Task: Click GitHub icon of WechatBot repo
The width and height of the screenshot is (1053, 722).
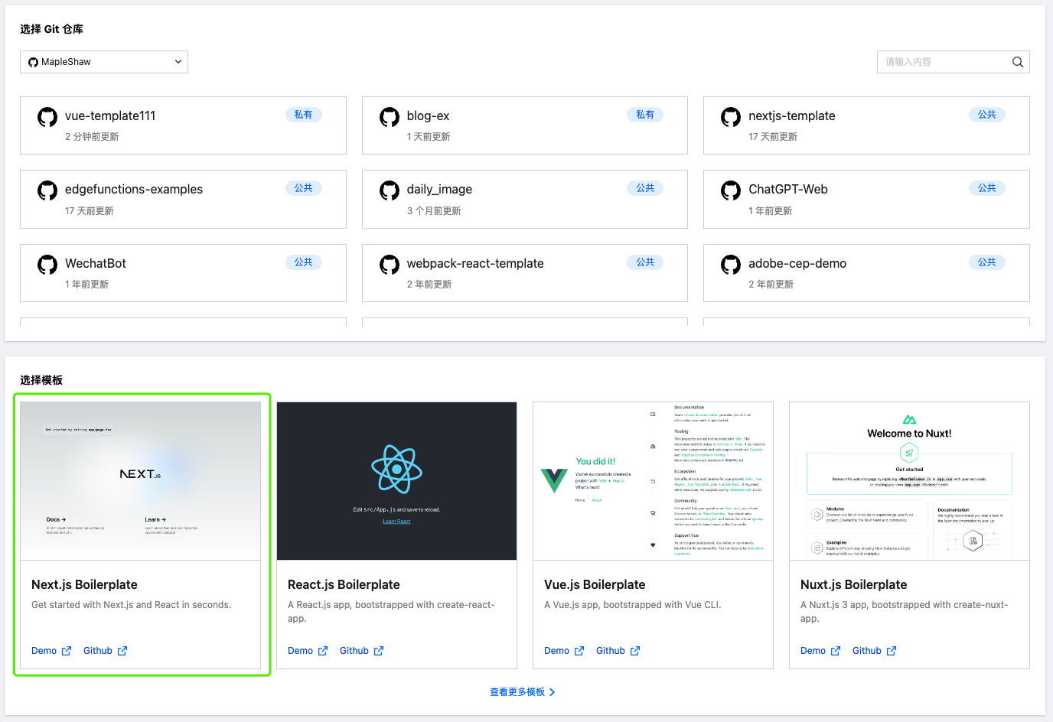Action: point(47,265)
